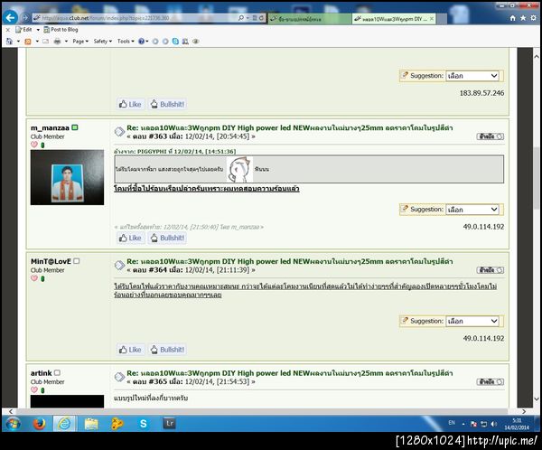Image resolution: width=542 pixels, height=450 pixels.
Task: Open browser settings gear icon
Action: tap(534, 18)
